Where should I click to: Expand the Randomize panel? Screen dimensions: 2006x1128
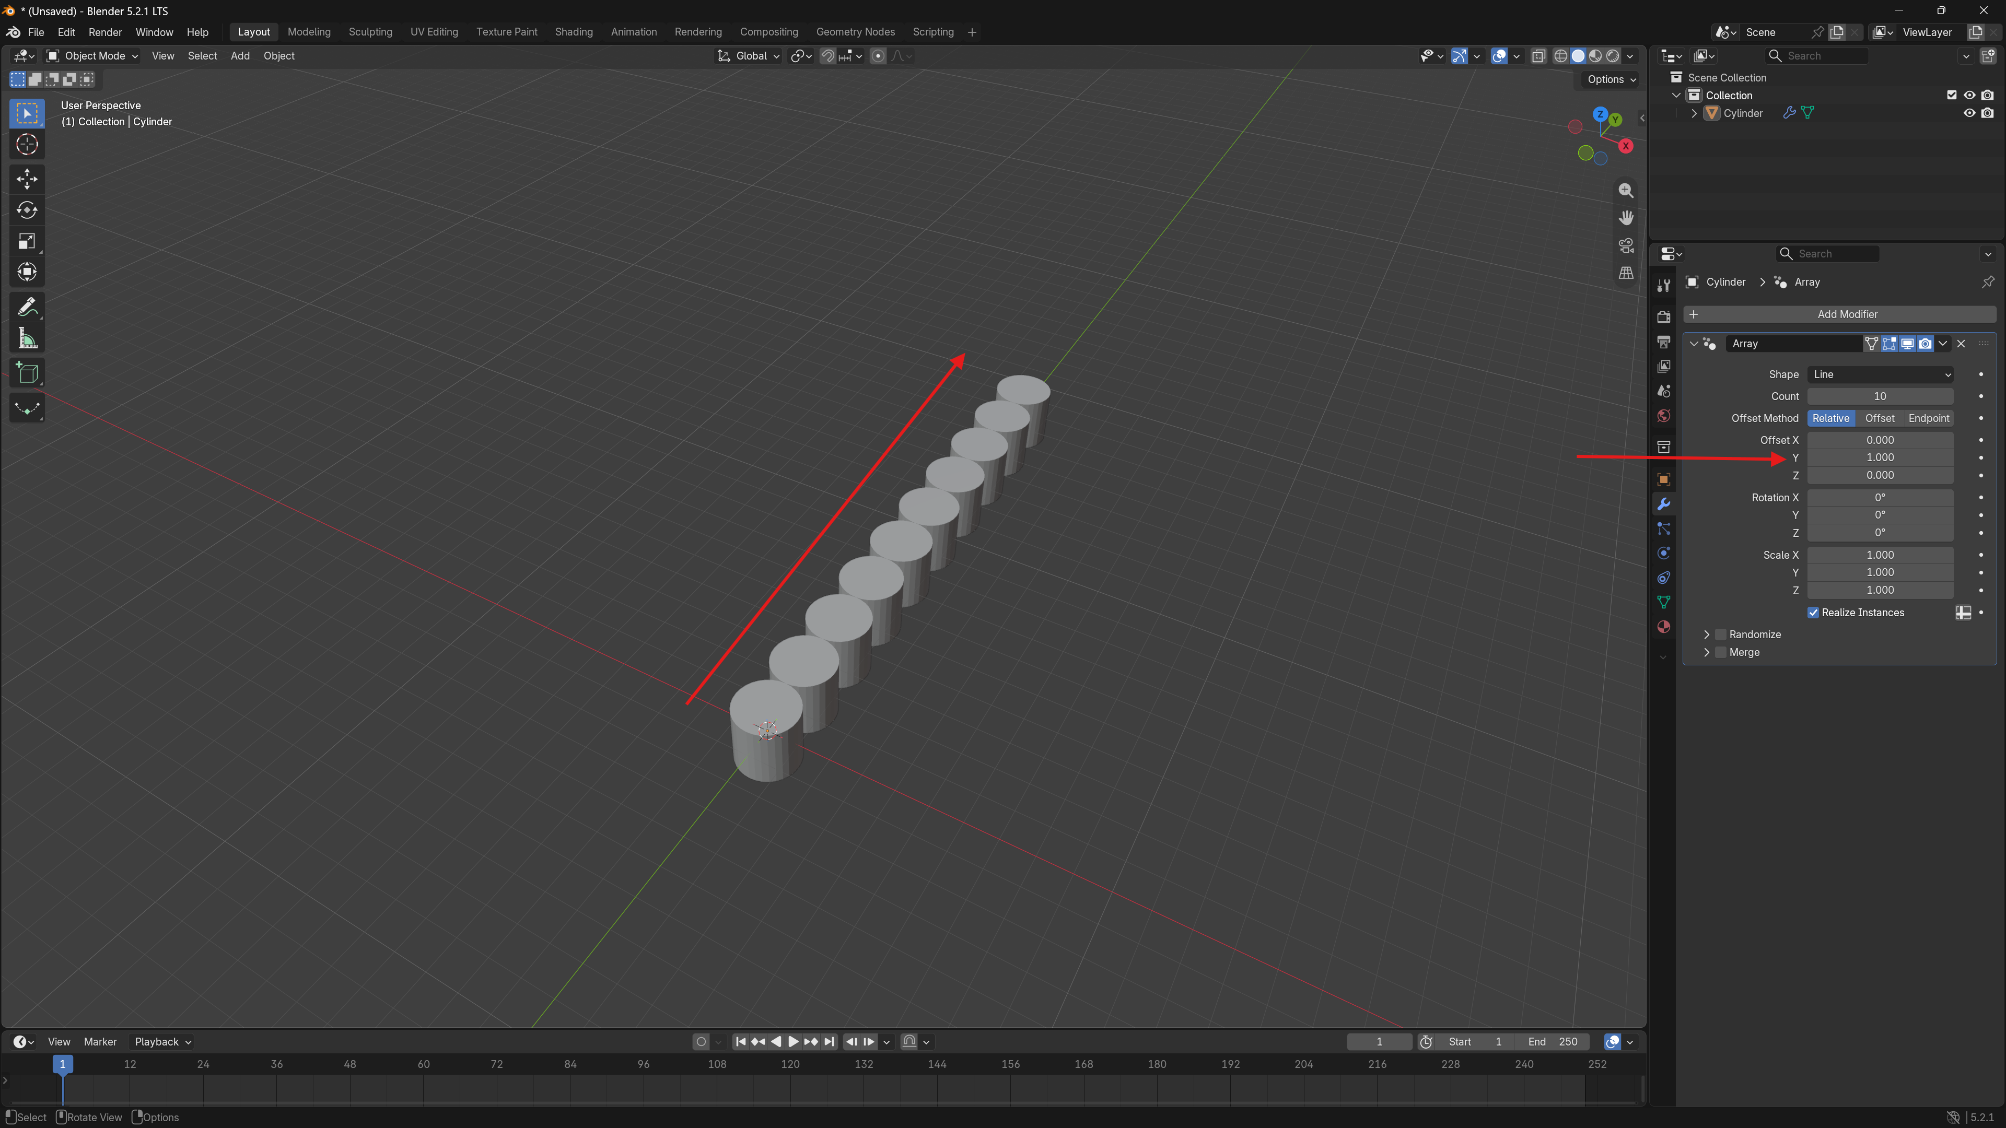1706,634
